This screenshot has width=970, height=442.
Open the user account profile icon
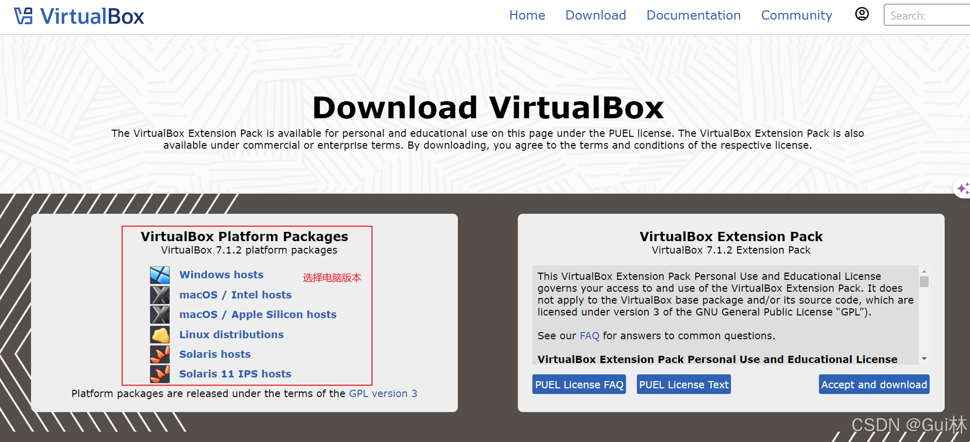pyautogui.click(x=862, y=14)
